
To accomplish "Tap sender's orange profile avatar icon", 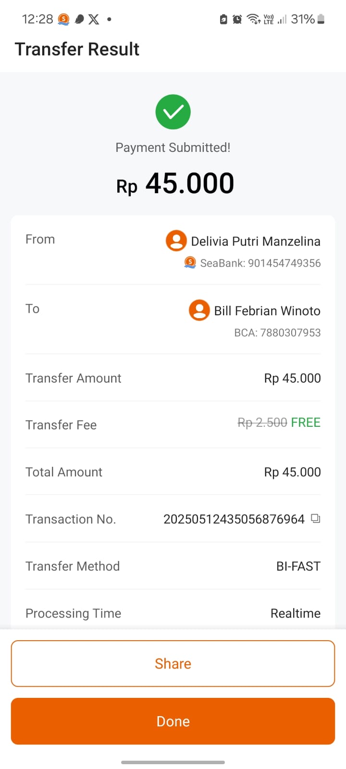I will [x=176, y=240].
